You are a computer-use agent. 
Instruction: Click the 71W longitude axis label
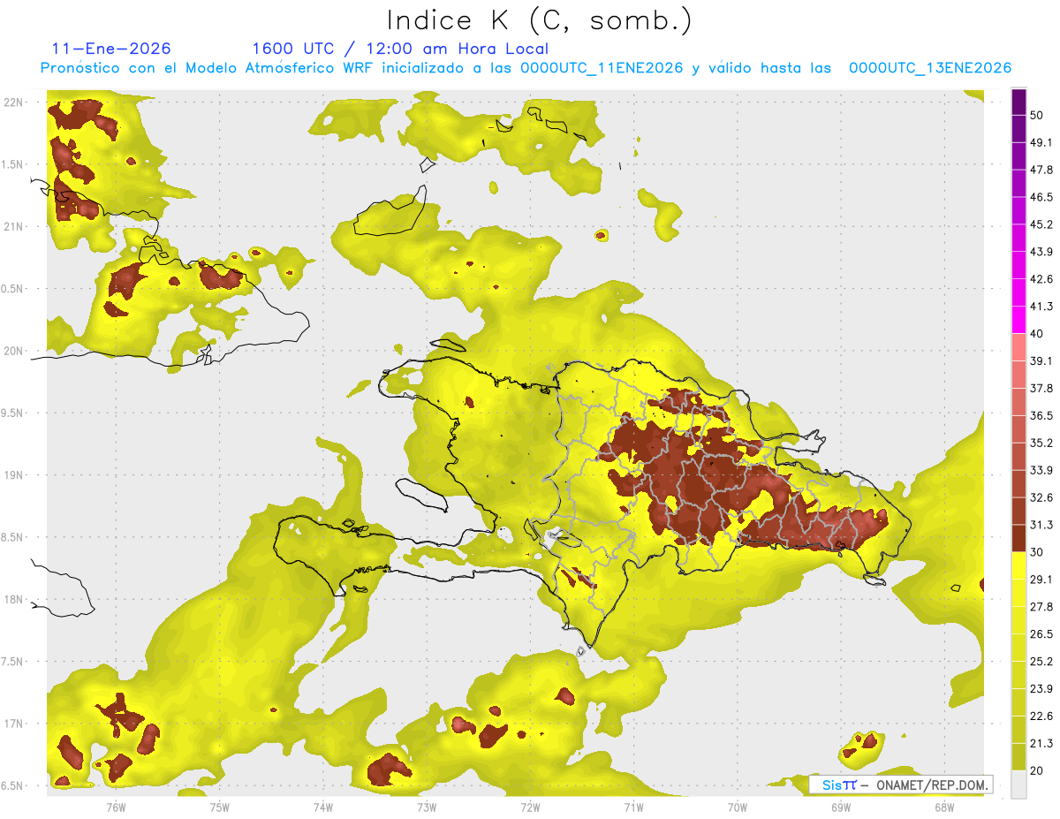click(633, 807)
